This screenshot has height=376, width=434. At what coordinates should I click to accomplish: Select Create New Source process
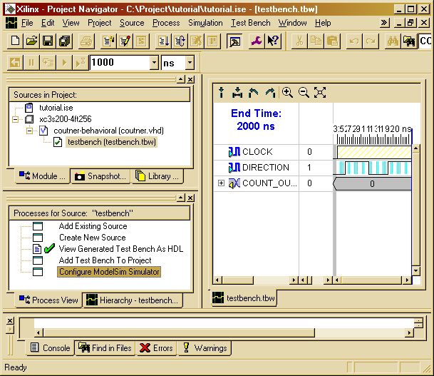click(x=93, y=238)
